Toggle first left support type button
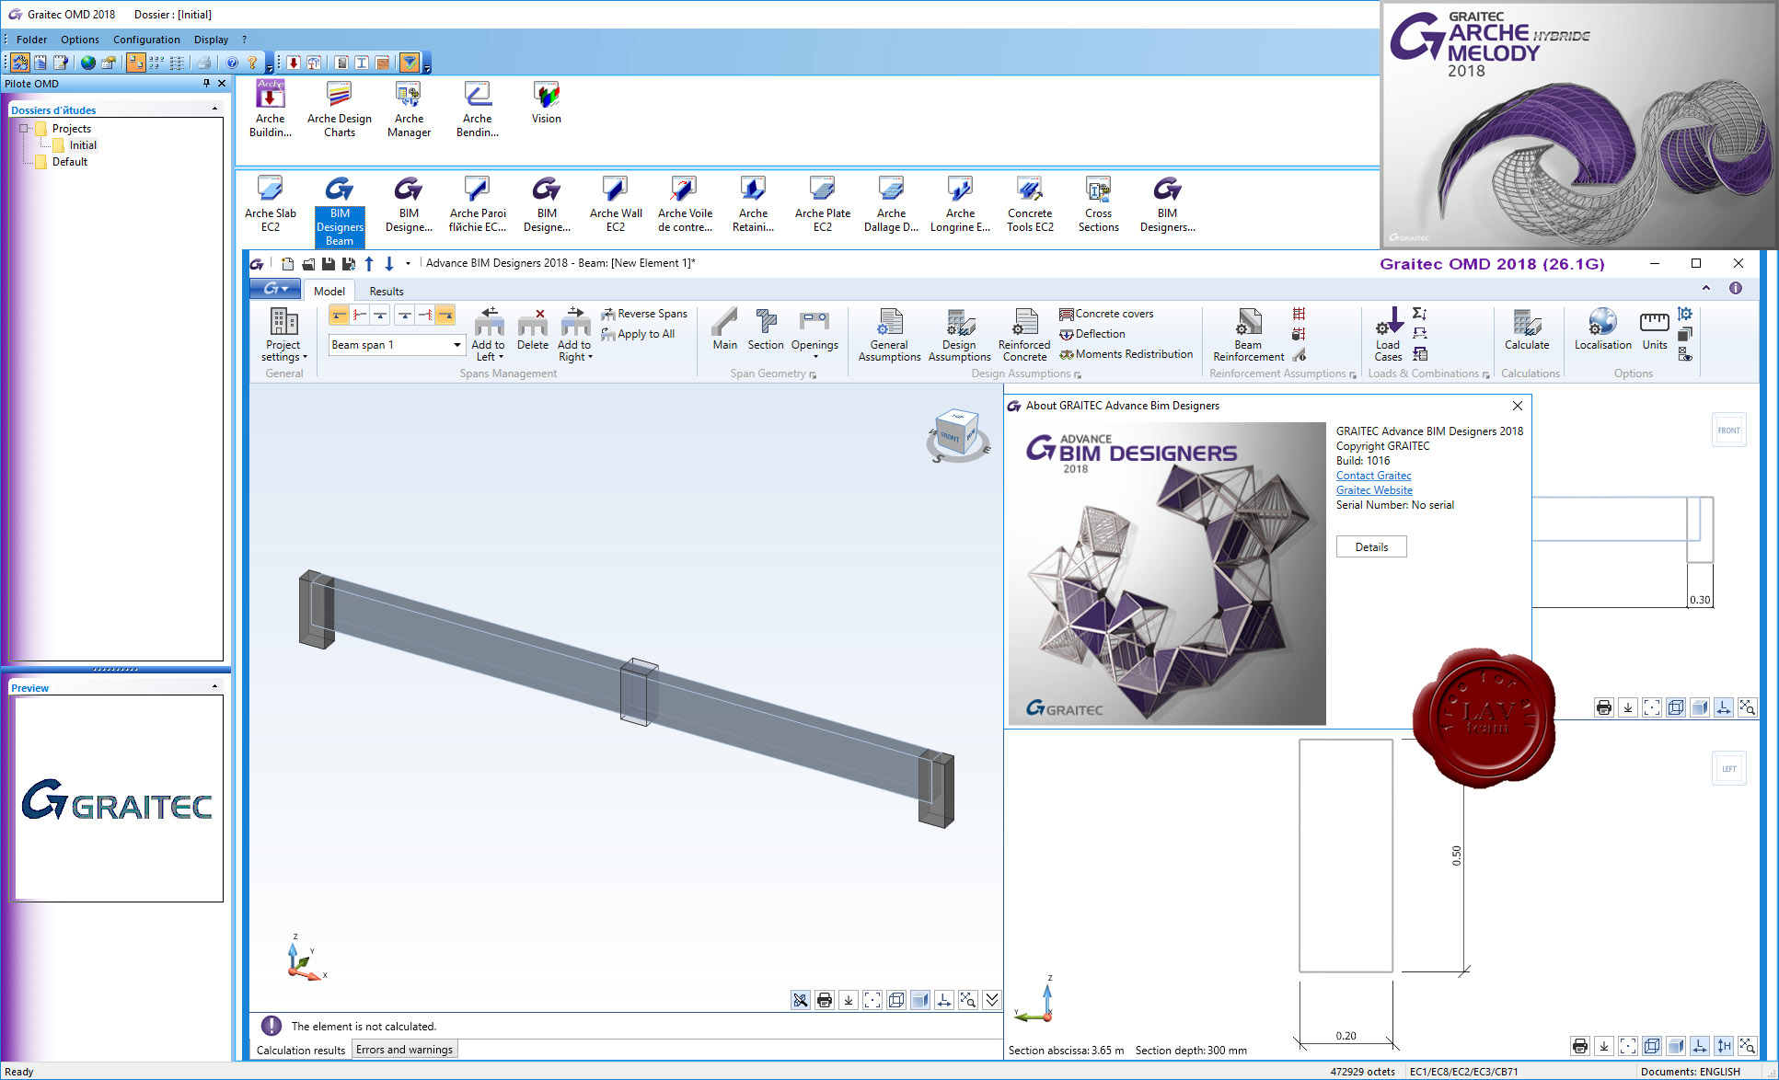The image size is (1779, 1080). [339, 316]
